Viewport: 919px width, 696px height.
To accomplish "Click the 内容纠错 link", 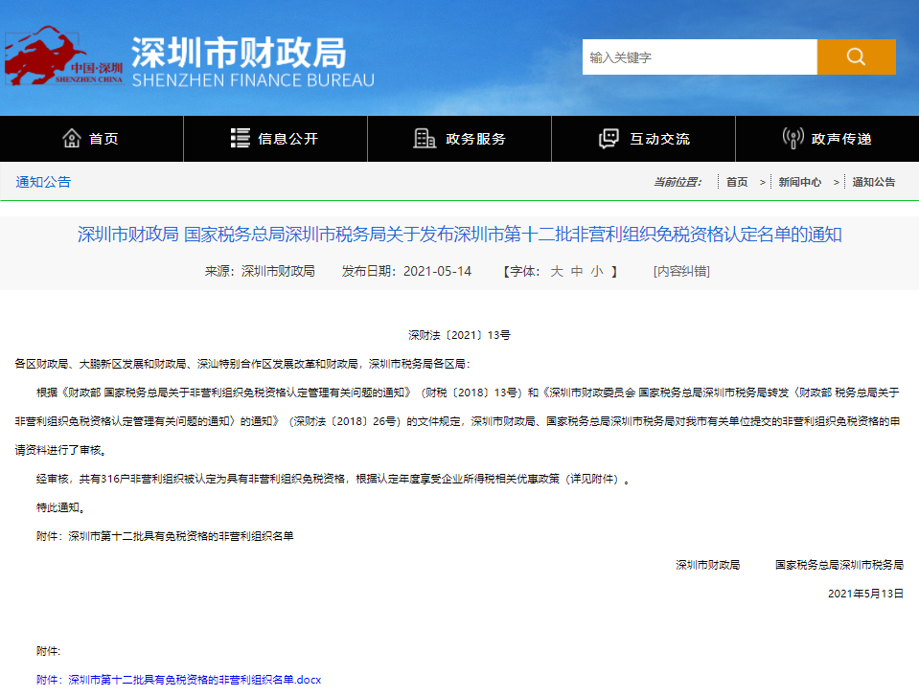I will tap(681, 271).
